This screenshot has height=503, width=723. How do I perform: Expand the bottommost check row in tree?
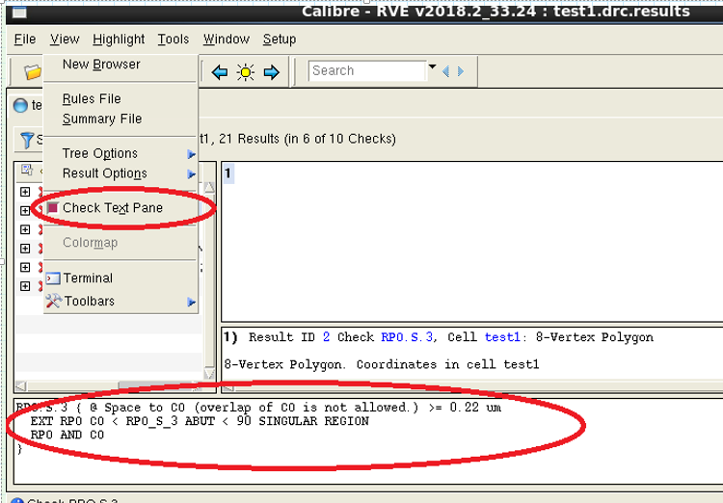(x=25, y=286)
